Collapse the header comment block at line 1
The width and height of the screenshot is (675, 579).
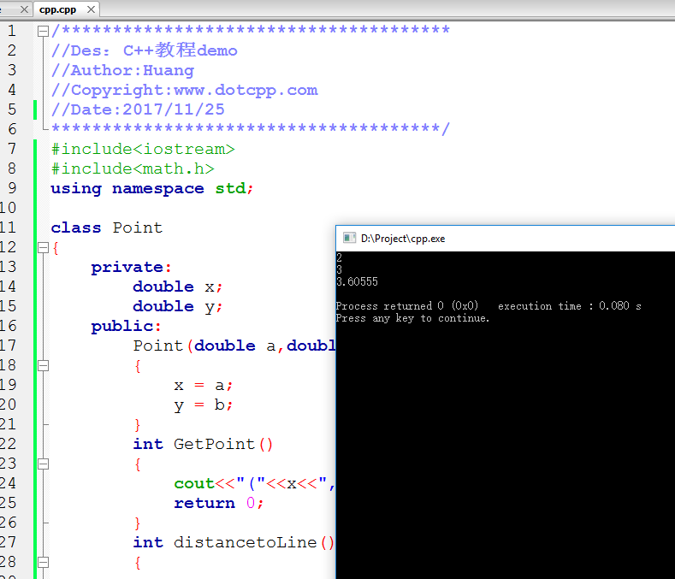point(43,31)
